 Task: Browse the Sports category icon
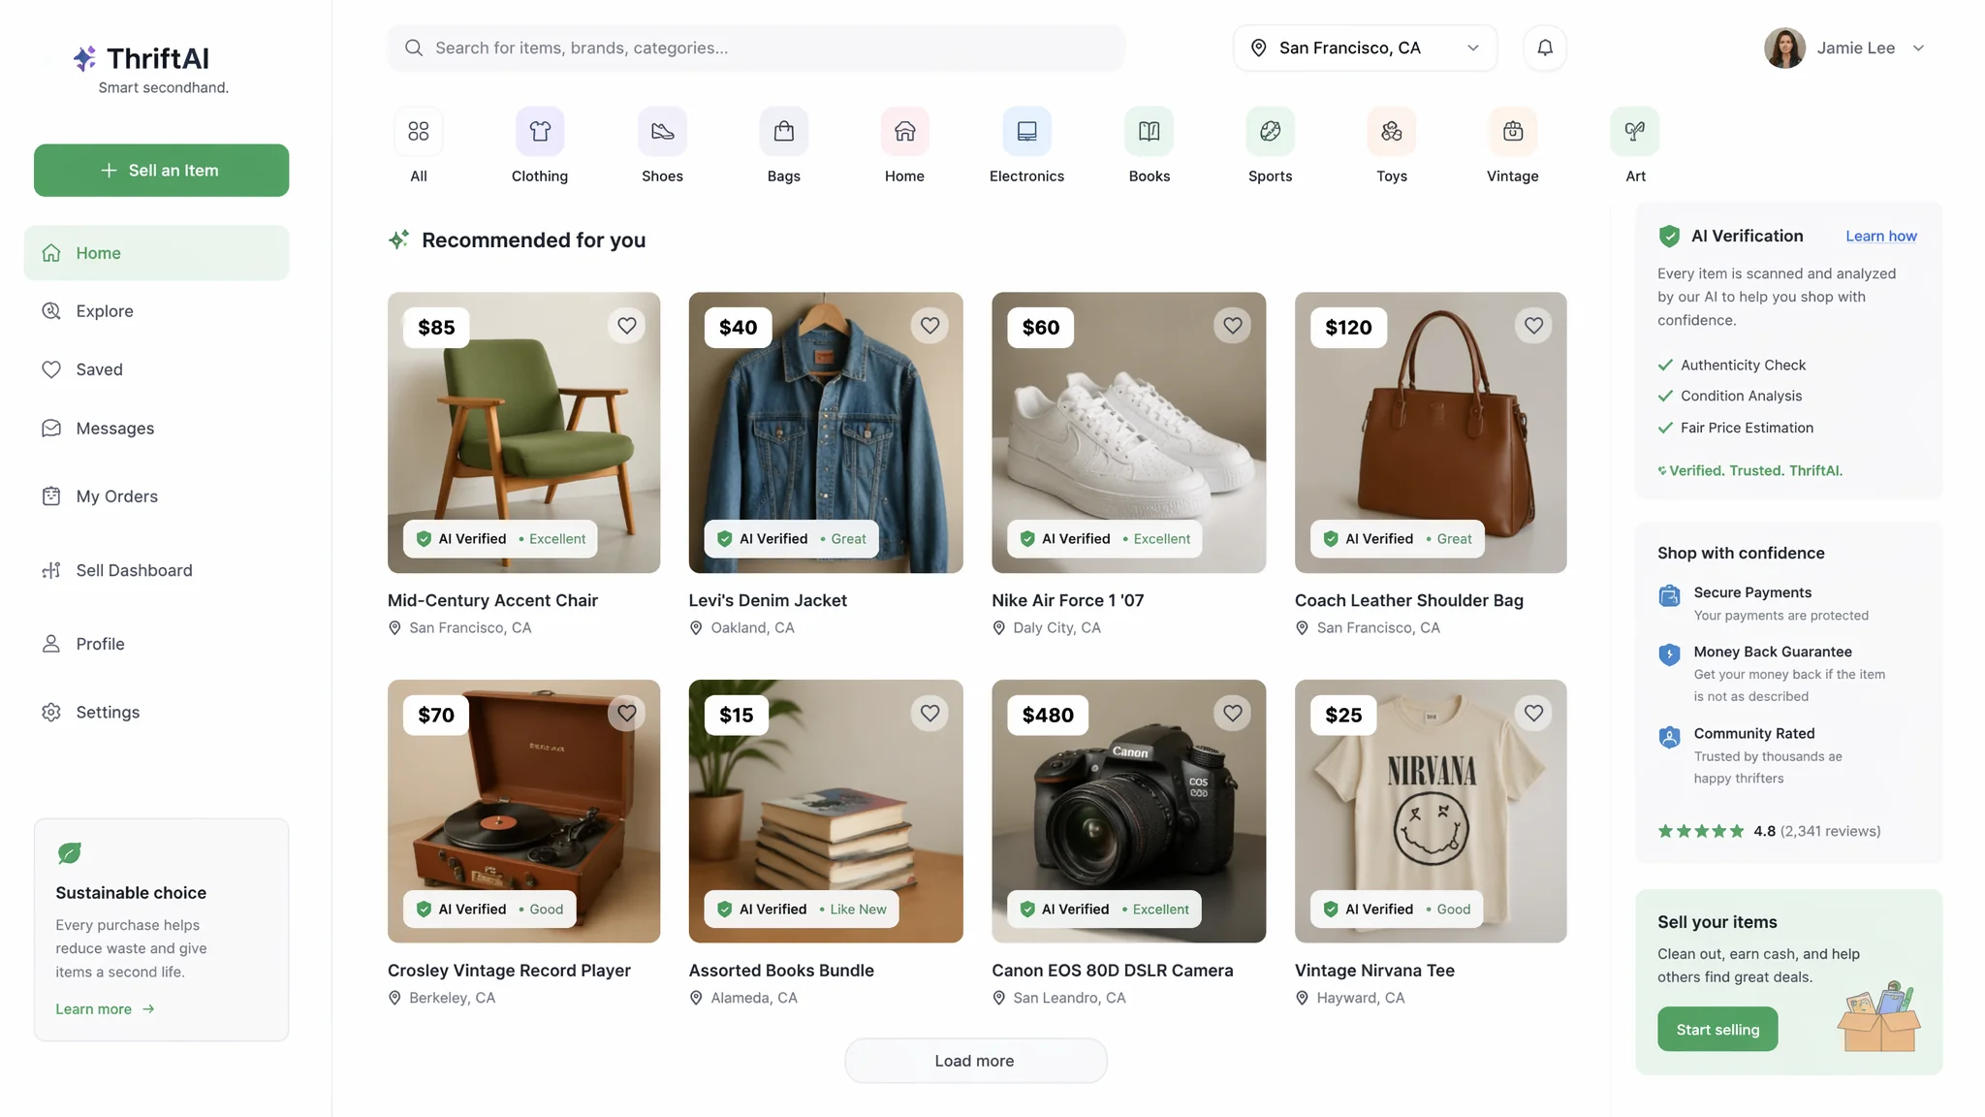(1271, 131)
